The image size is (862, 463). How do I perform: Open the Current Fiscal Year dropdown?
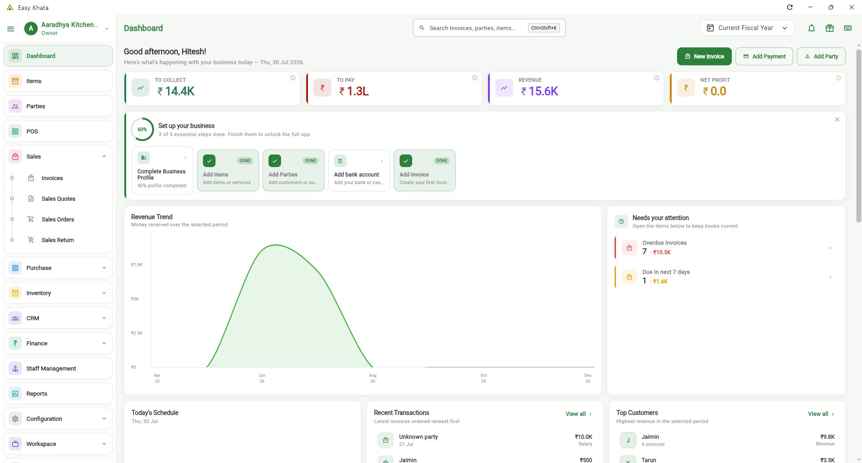tap(747, 28)
